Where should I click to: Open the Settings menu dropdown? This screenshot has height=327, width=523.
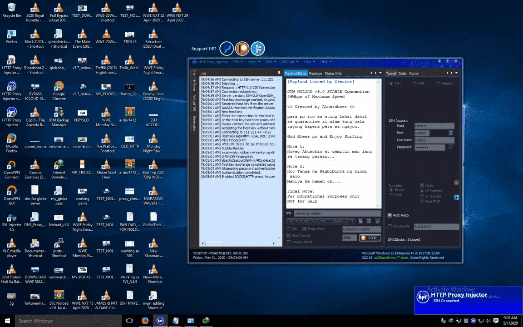pos(290,61)
